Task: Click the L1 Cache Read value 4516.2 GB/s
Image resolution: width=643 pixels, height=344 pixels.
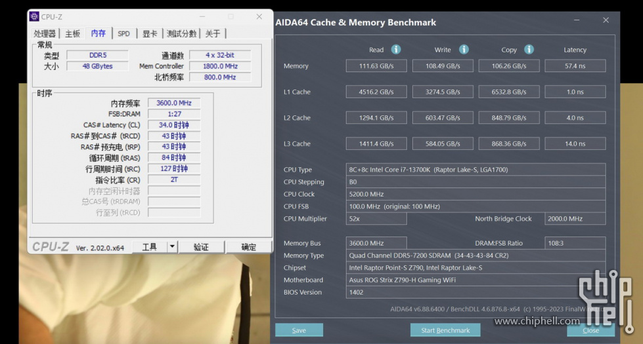Action: [376, 92]
